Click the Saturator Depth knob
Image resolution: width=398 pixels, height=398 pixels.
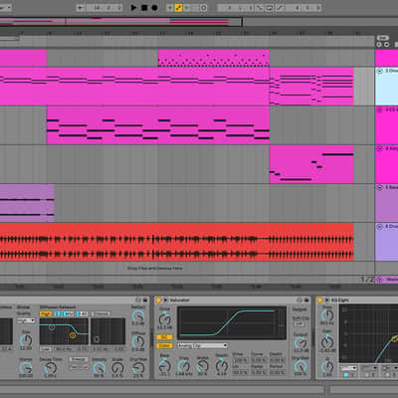pyautogui.click(x=222, y=366)
